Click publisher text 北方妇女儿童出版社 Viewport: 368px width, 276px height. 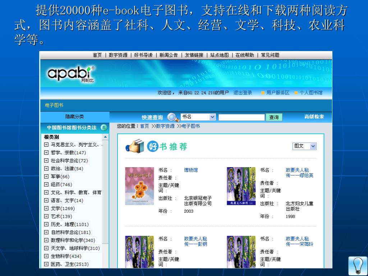[299, 206]
